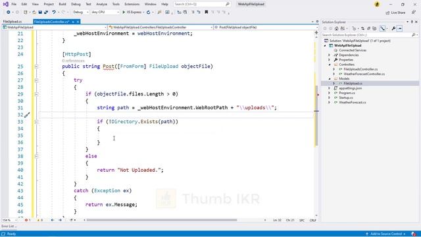The width and height of the screenshot is (421, 237).
Task: Click Switch Views icon in Solution Explorer
Action: click(343, 28)
